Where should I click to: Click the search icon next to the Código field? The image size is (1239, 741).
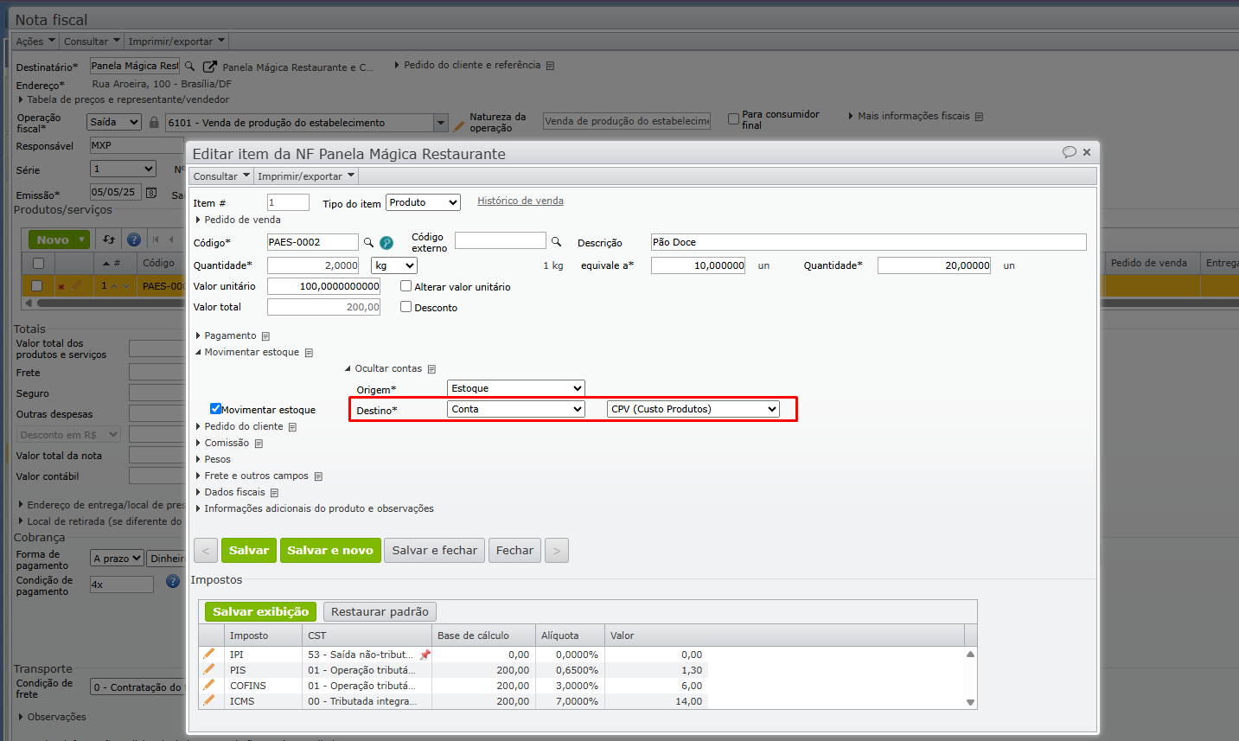point(368,243)
